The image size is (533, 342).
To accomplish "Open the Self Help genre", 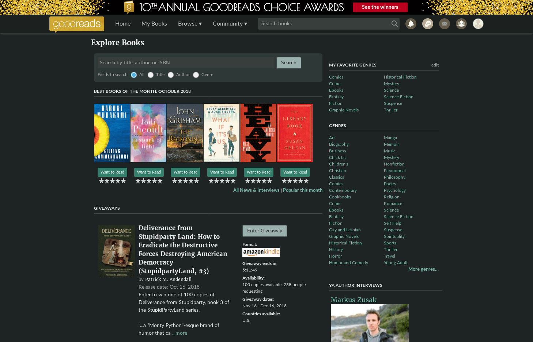I will point(393,223).
